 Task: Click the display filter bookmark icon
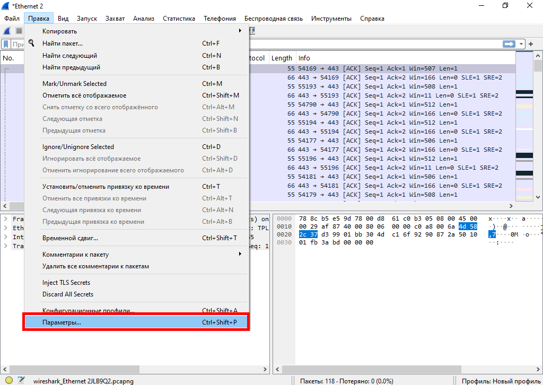coord(6,45)
